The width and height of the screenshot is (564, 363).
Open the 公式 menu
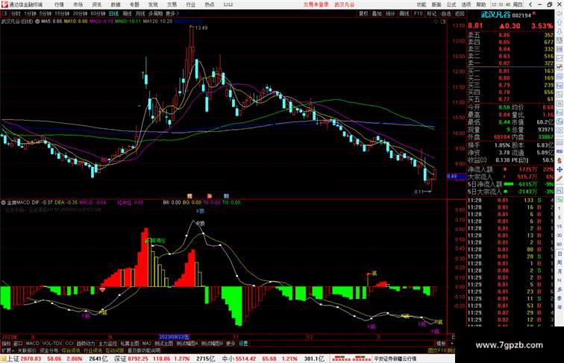(451, 4)
